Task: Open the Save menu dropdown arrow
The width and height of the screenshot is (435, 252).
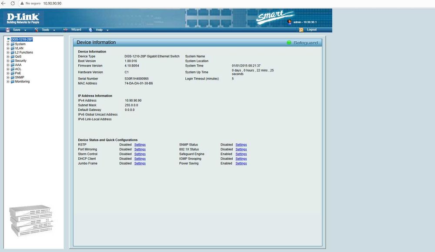Action: 25,30
